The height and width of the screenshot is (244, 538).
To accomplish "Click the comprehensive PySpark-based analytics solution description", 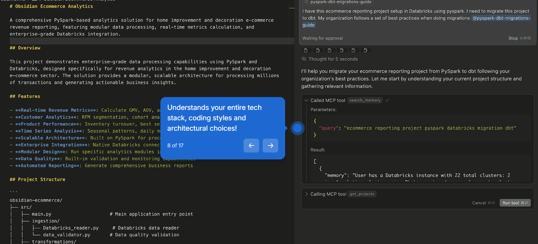I will coord(142,27).
